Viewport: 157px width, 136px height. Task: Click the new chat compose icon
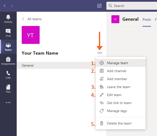[x=99, y=6]
